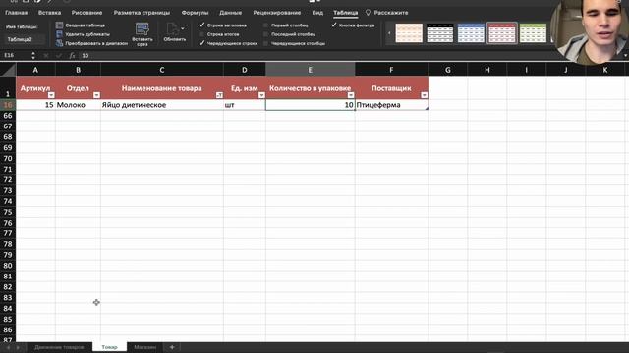
Task: Enable the Чередующиеся столбцы checkbox
Action: pos(266,43)
